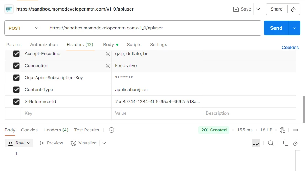This screenshot has width=305, height=171.
Task: Go to the Scripts tab
Action: (x=134, y=45)
